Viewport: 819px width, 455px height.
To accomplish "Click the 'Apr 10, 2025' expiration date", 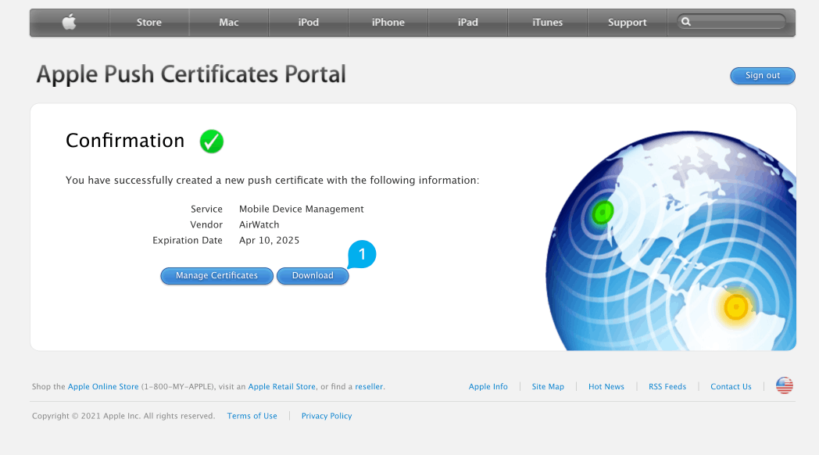I will (269, 240).
